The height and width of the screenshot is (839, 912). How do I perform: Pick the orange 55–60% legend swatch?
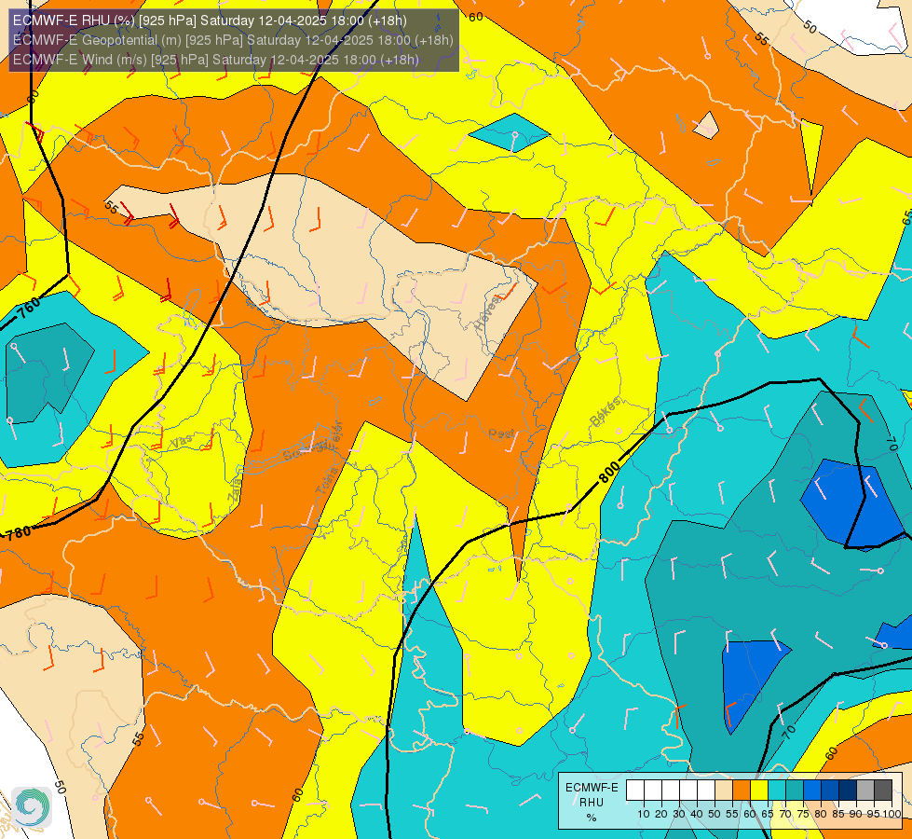[741, 790]
